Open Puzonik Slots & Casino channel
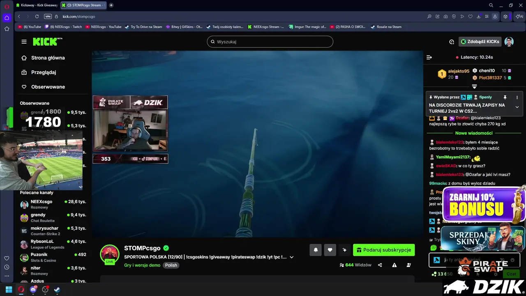The image size is (526, 296). (53, 257)
